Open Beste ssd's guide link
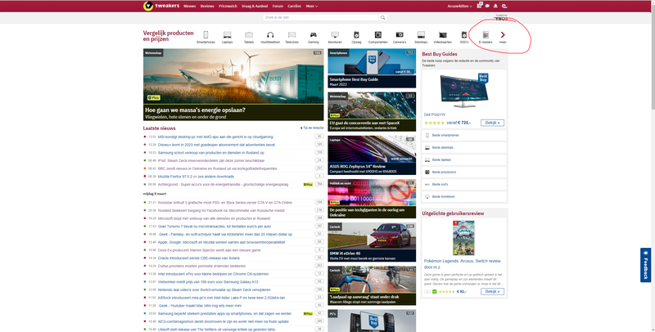The width and height of the screenshot is (655, 332). (440, 184)
